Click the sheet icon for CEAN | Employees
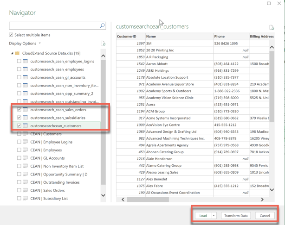Image resolution: width=285 pixels, height=225 pixels. click(25, 150)
